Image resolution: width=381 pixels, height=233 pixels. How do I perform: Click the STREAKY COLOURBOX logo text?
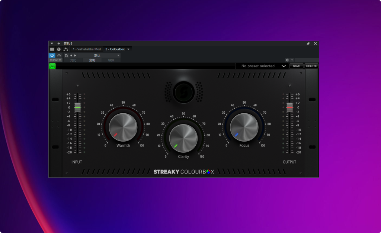tap(184, 172)
